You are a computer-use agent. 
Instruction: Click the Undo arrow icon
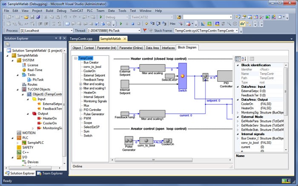pos(66,17)
